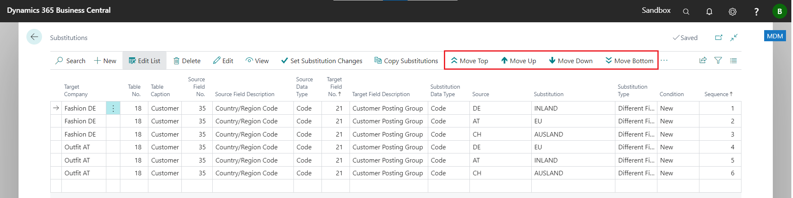Viewport: 793px width, 198px height.
Task: Click Source AT in sequence 5 row
Action: 500,160
